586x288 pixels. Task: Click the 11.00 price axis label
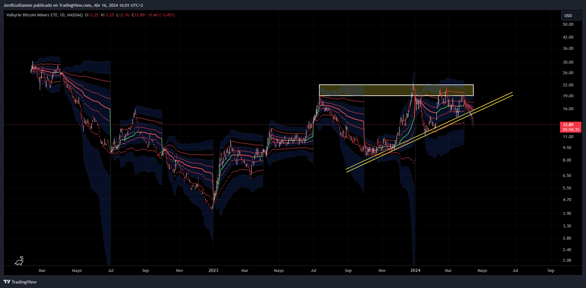click(x=568, y=137)
